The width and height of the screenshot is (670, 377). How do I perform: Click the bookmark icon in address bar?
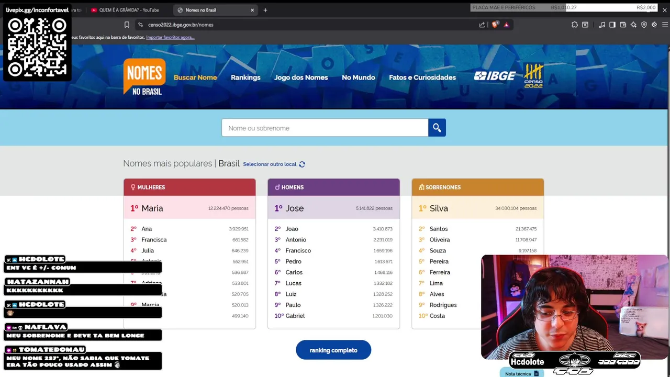point(127,25)
